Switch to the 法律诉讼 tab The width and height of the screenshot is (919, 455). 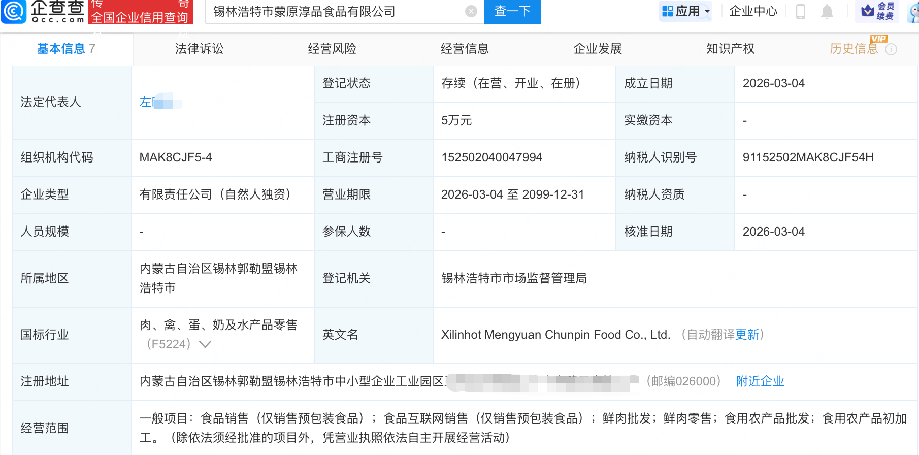(x=199, y=49)
